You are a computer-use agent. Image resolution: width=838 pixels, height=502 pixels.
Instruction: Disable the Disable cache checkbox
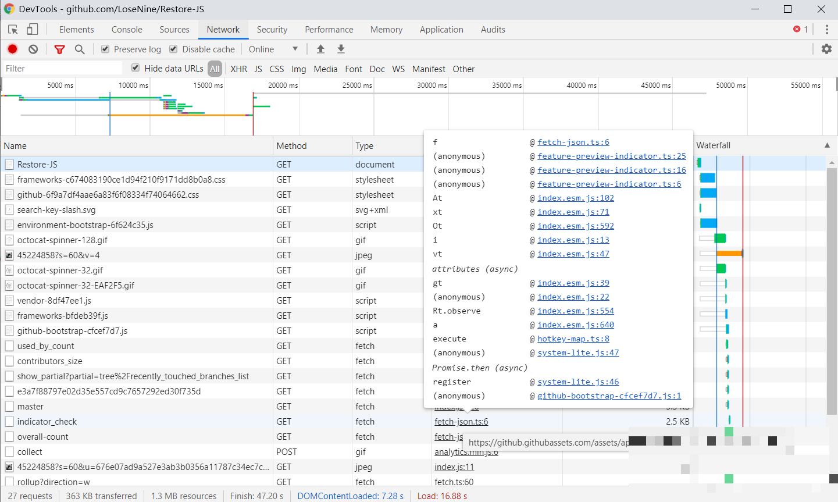point(173,49)
